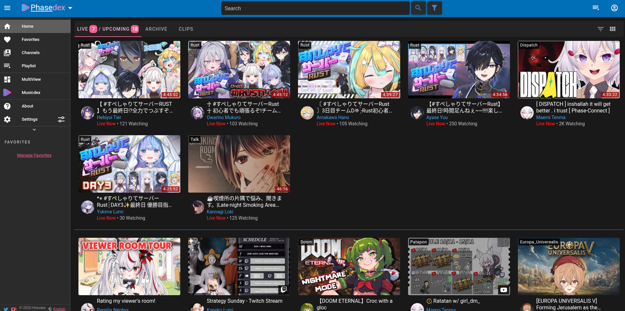Click the magnifier search button
The image size is (625, 311).
click(x=418, y=8)
